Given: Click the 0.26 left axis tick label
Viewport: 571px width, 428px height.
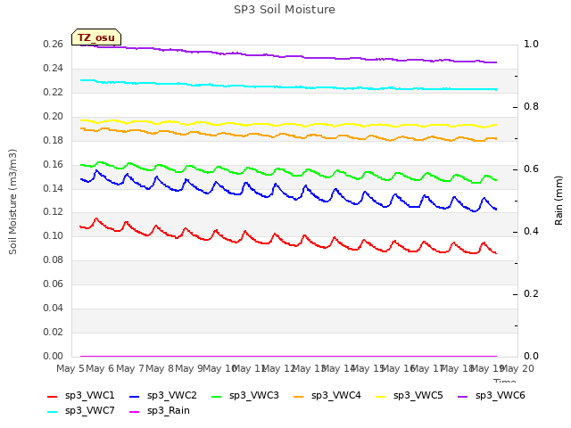Looking at the screenshot, I should pos(54,44).
